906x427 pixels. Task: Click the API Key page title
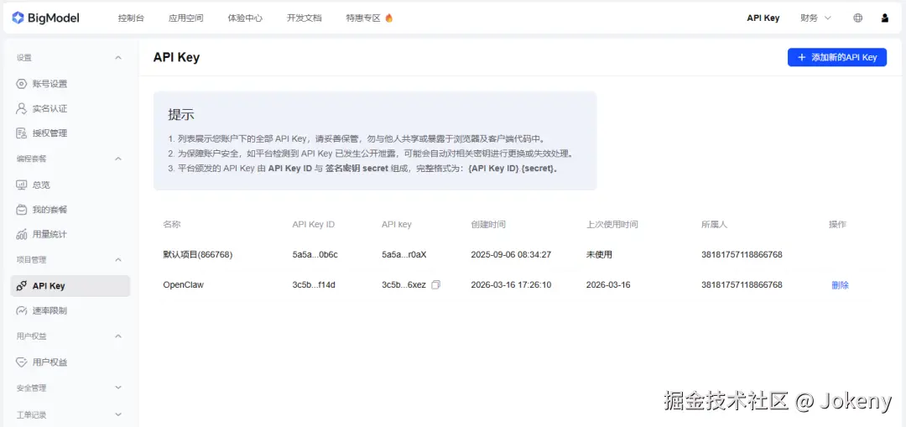(176, 57)
